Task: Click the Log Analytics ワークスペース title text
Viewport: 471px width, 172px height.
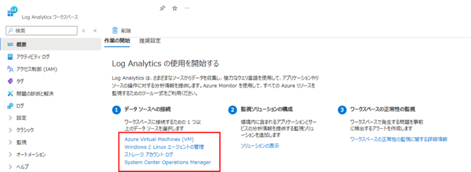Action: click(x=50, y=17)
